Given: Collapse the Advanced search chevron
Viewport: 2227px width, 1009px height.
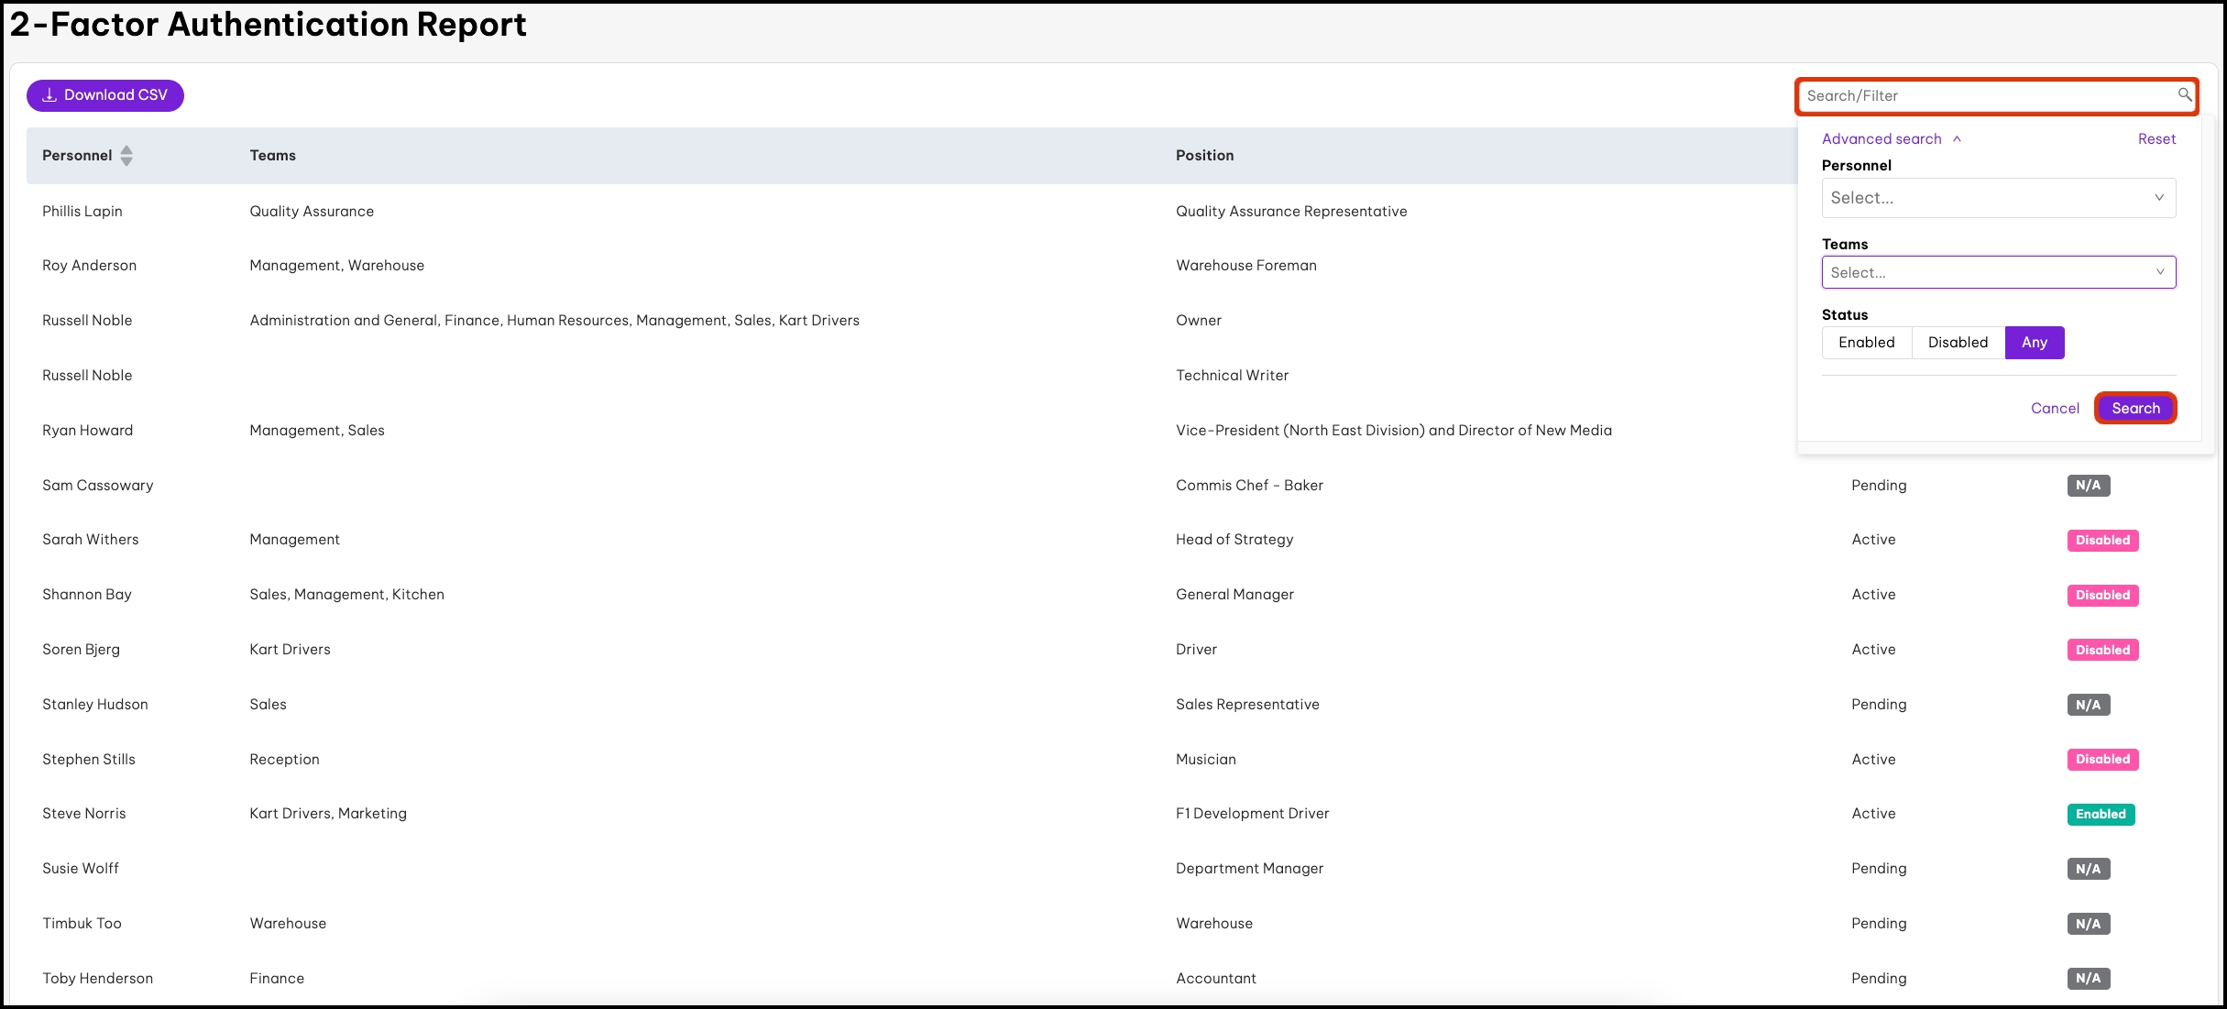Looking at the screenshot, I should coord(1957,139).
